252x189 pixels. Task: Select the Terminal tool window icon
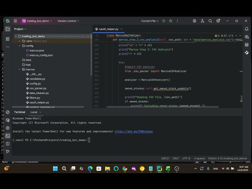(7, 136)
